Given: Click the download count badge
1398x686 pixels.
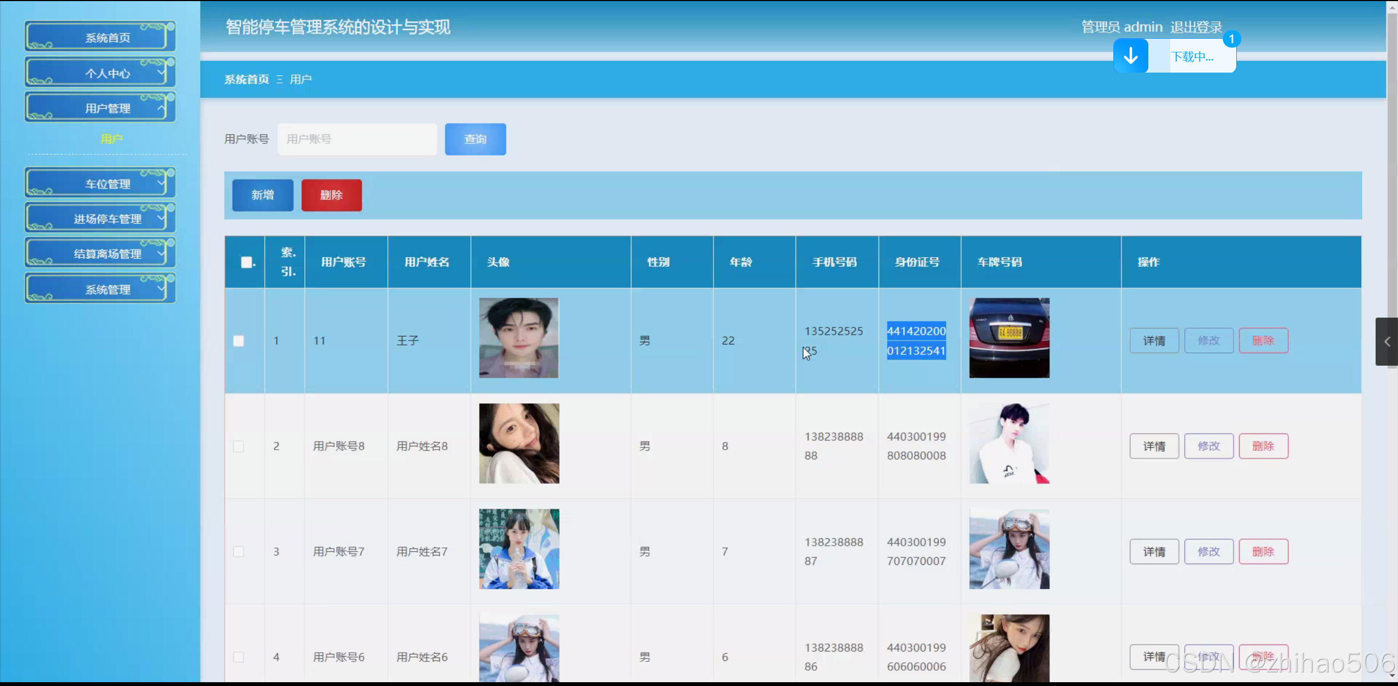Looking at the screenshot, I should click(x=1231, y=39).
